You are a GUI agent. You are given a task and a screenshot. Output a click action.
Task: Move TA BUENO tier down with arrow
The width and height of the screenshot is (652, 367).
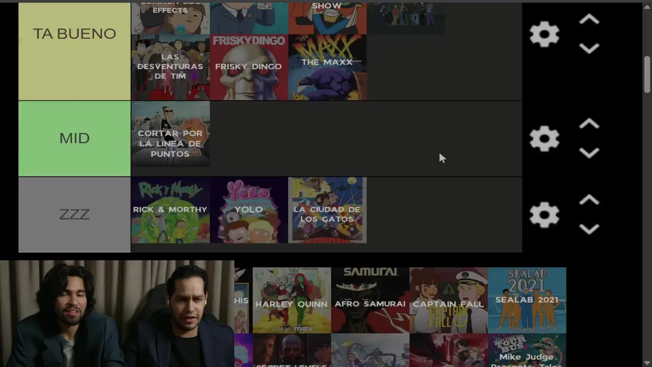[589, 48]
